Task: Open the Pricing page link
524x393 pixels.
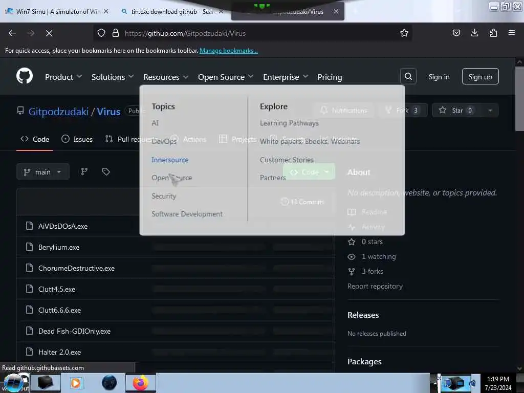Action: [x=330, y=77]
